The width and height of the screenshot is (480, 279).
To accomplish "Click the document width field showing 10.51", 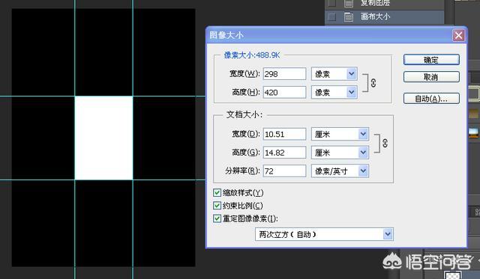I will coord(284,134).
